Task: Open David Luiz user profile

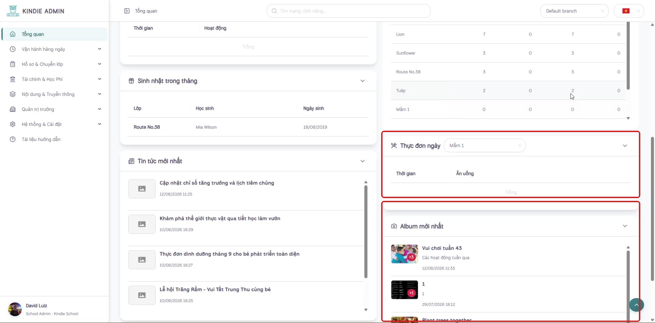Action: pyautogui.click(x=55, y=309)
